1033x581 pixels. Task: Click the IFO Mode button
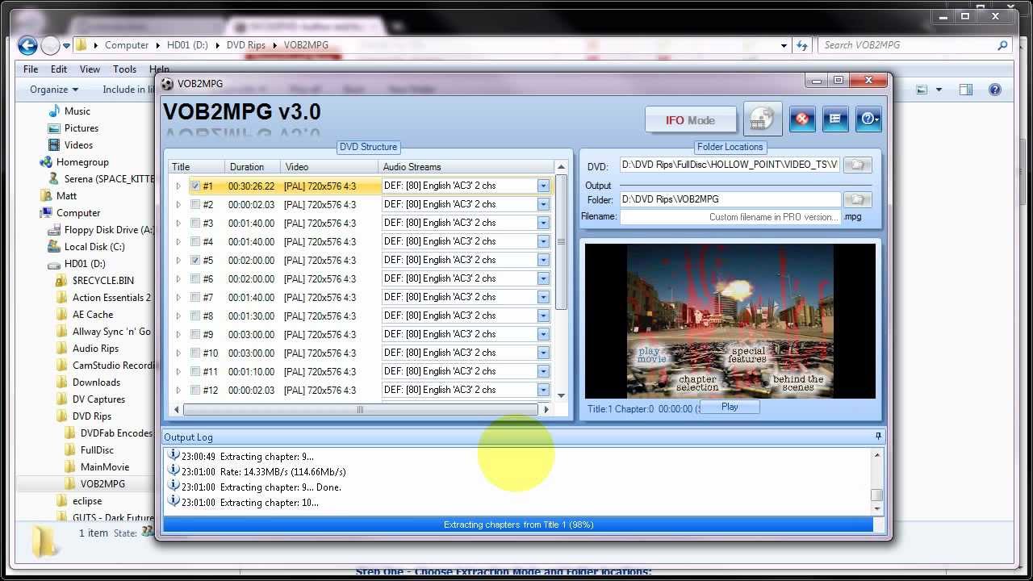(x=690, y=120)
